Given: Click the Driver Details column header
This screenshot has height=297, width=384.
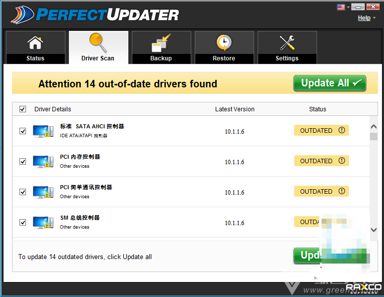Looking at the screenshot, I should (52, 109).
